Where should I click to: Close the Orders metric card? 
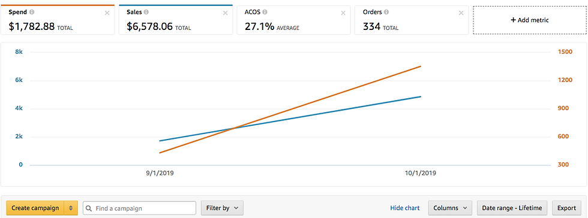tap(461, 13)
